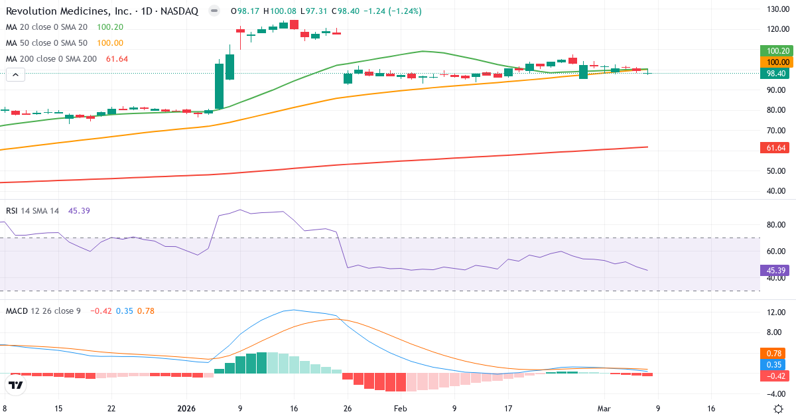The width and height of the screenshot is (796, 418).
Task: Click Feb on the date axis
Action: 400,409
